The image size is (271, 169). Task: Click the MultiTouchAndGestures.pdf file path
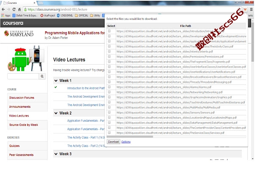click(181, 102)
